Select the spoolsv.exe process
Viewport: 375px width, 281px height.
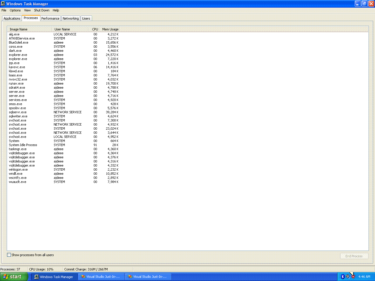click(x=64, y=108)
